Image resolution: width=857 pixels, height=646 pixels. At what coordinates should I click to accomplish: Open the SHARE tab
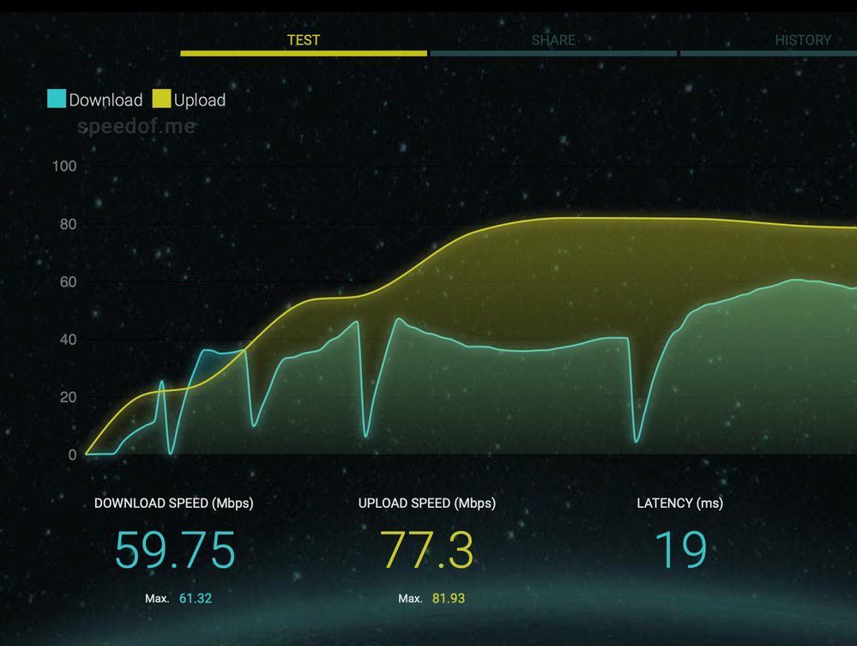pyautogui.click(x=553, y=40)
